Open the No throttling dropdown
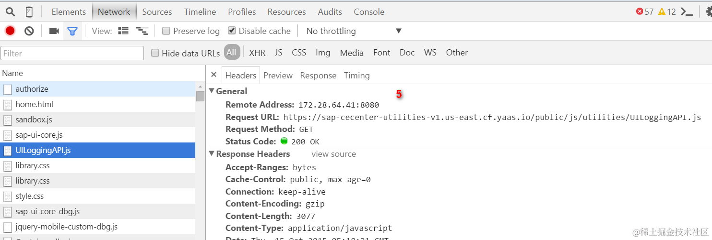The image size is (712, 240). pos(354,31)
